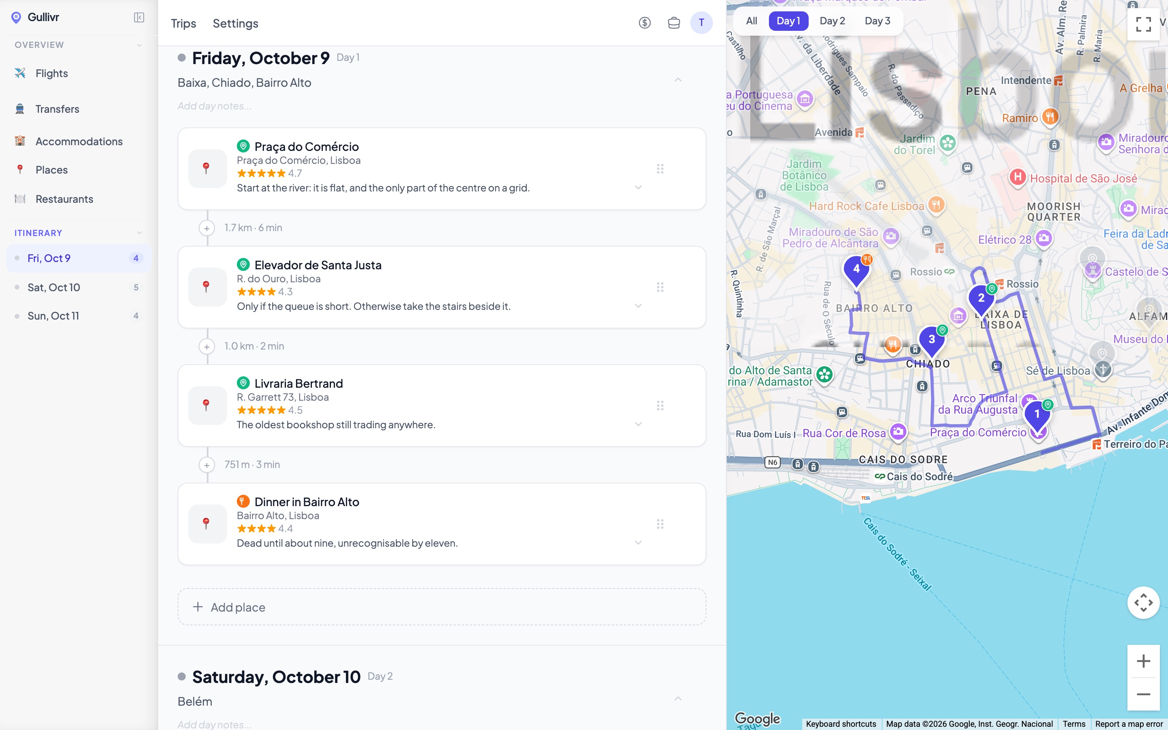This screenshot has width=1168, height=730.
Task: Show All days on map
Action: coord(751,21)
